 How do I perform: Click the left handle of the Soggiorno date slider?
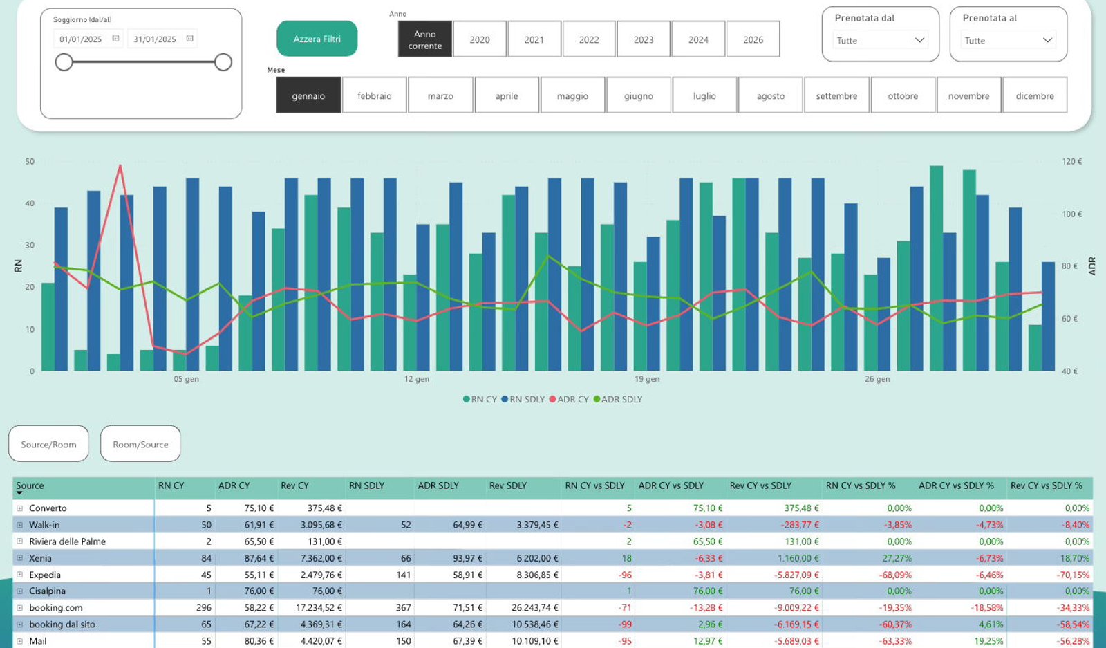pyautogui.click(x=64, y=62)
